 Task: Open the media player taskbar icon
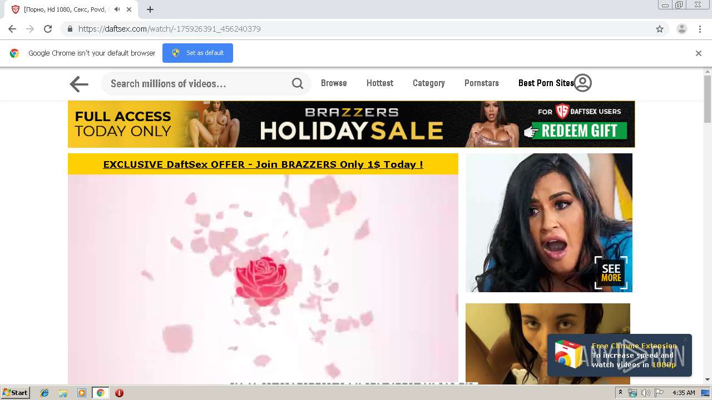click(x=82, y=393)
